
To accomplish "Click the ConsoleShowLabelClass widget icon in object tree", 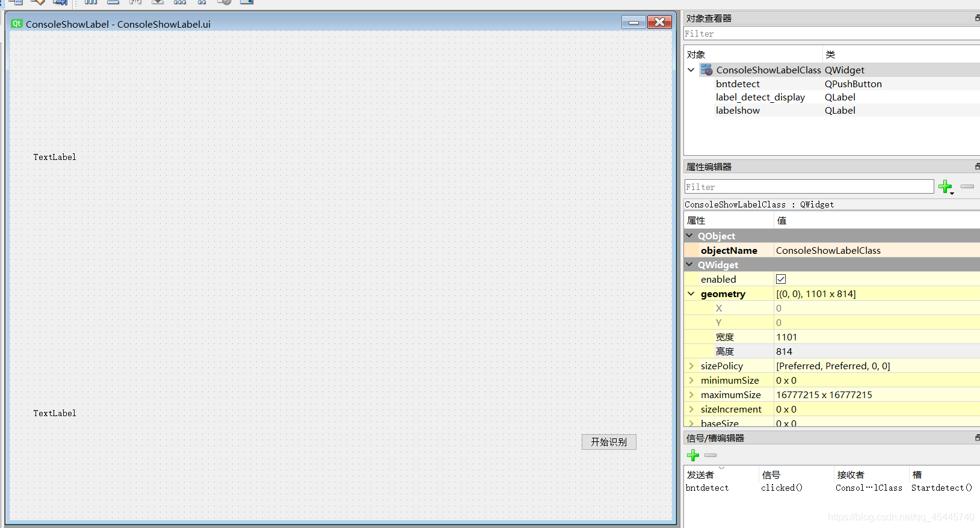I will (706, 70).
